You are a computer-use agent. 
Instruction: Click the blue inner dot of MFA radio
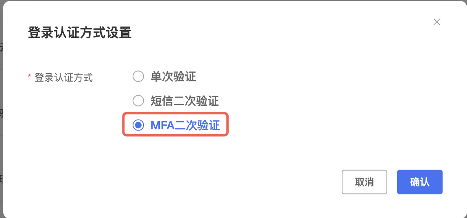pyautogui.click(x=138, y=125)
